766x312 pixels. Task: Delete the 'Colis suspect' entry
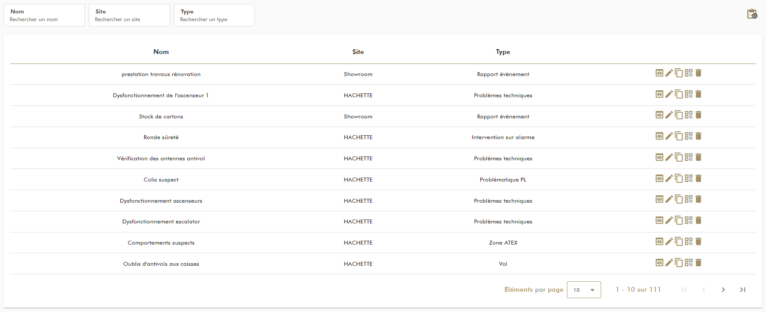click(698, 178)
